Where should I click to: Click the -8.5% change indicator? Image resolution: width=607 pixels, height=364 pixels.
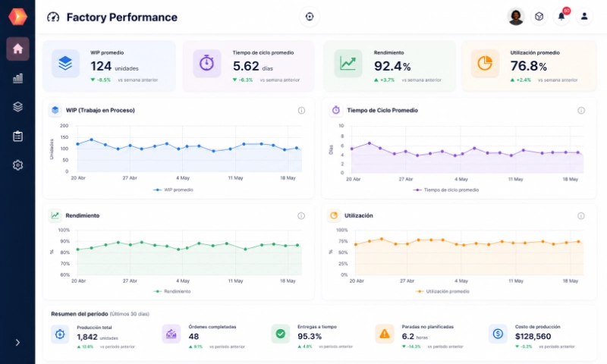pyautogui.click(x=101, y=80)
